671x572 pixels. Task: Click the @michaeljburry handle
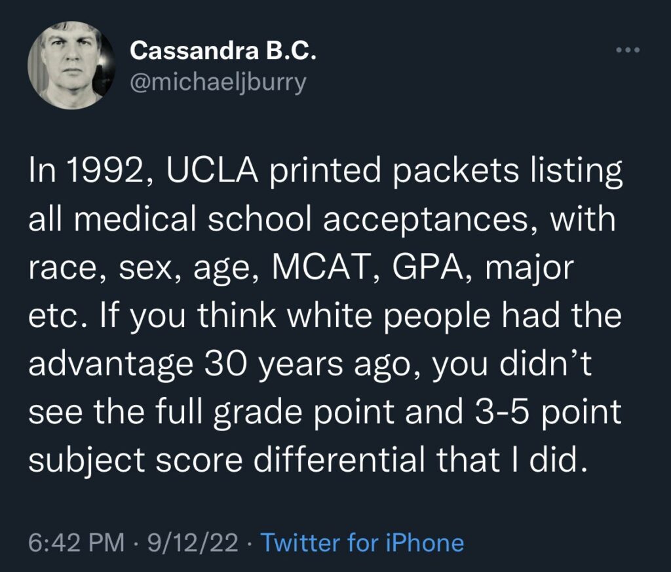point(218,84)
